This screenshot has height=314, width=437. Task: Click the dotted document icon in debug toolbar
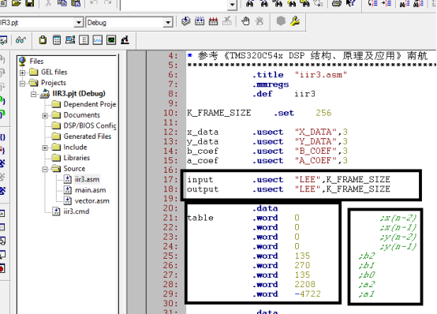[x=84, y=40]
